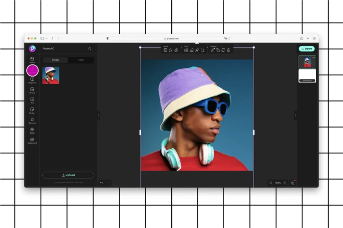Click the undo arrow button
This screenshot has width=343, height=228.
(102, 183)
